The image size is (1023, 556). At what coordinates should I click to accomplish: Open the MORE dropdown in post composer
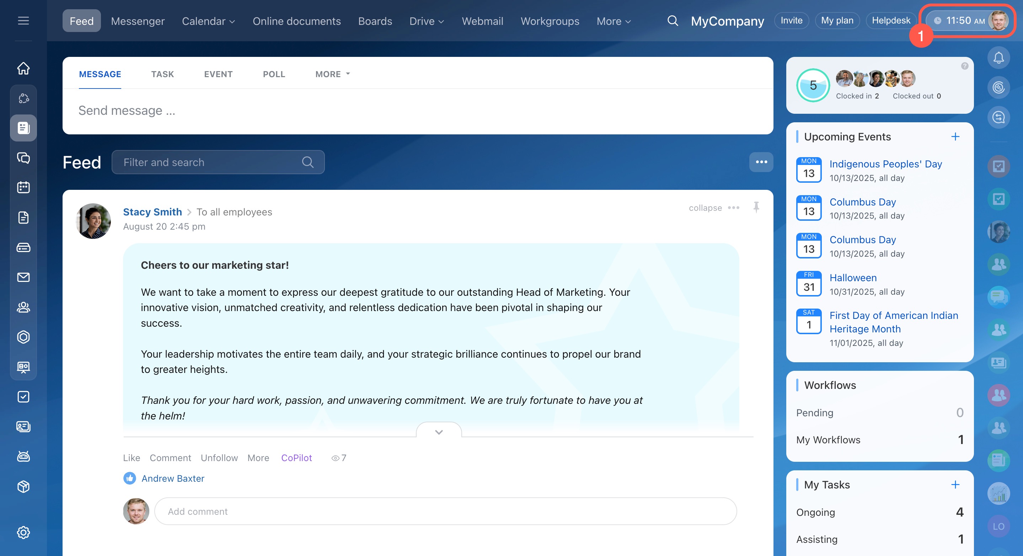(x=332, y=74)
